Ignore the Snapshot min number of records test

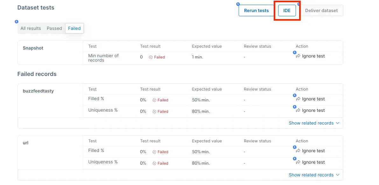[310, 56]
